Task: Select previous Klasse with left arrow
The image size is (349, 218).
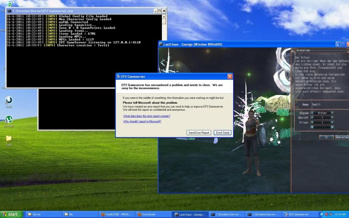Action: pos(312,113)
